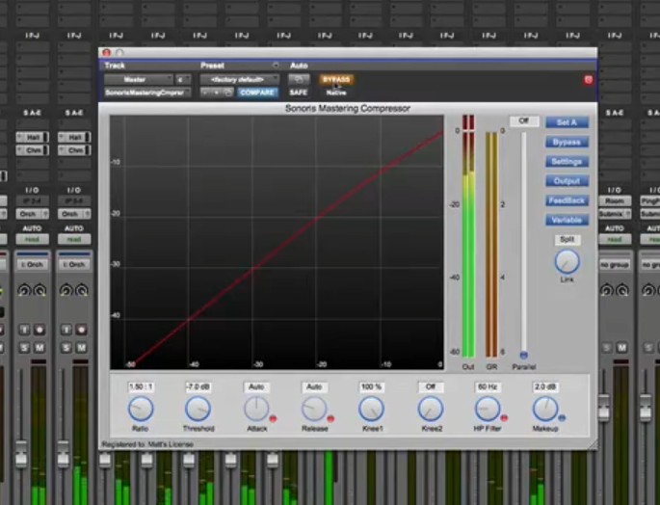Click the copy settings icon beside COMPARE

pyautogui.click(x=228, y=93)
